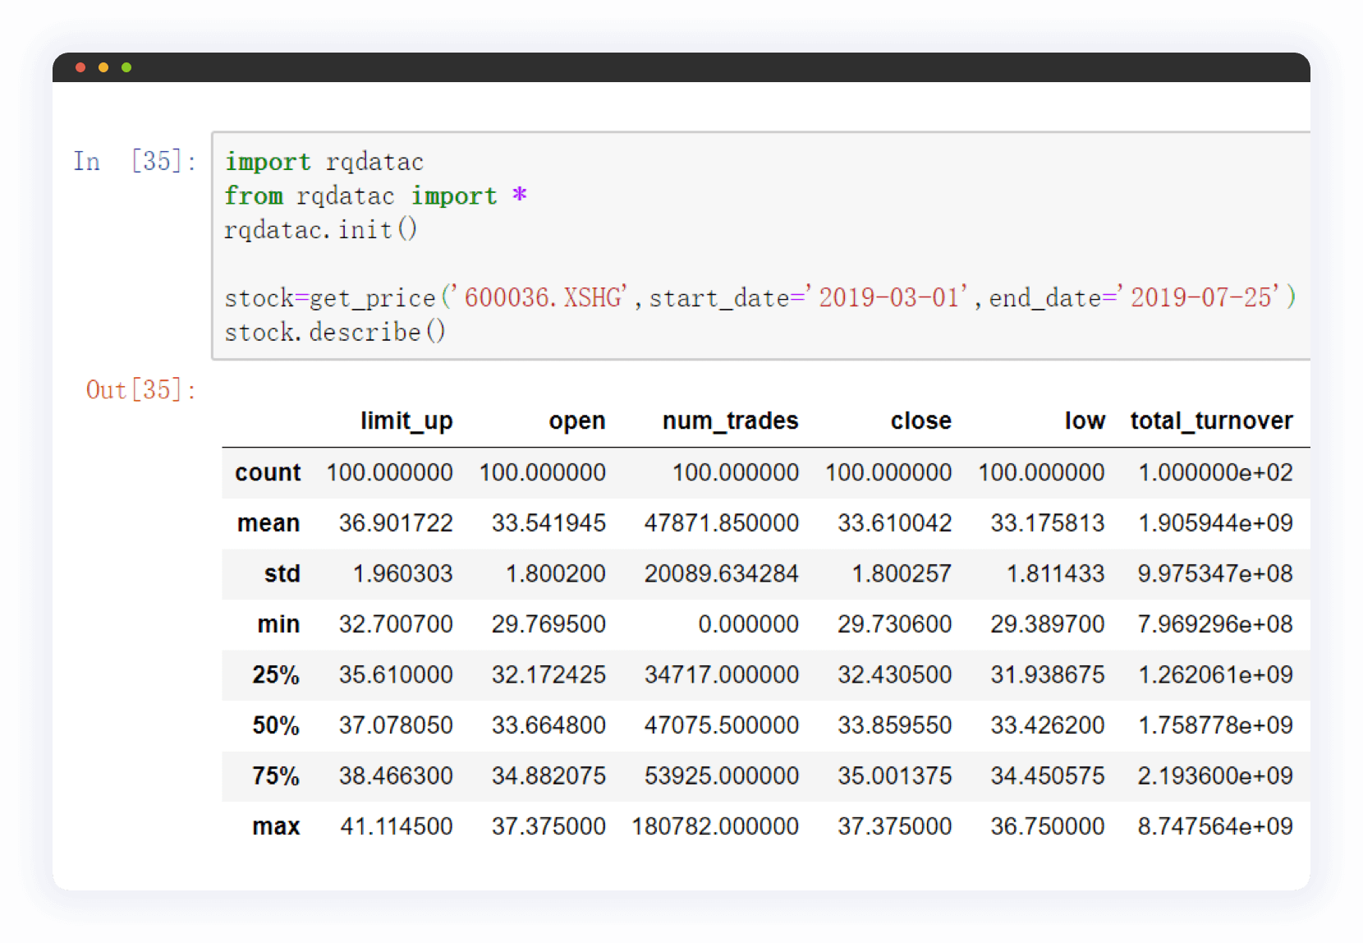This screenshot has width=1363, height=943.
Task: Click the stock.describe() code line
Action: [335, 332]
